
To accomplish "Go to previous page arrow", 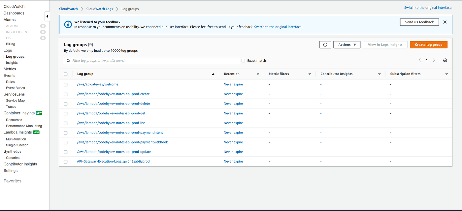I will click(x=420, y=60).
